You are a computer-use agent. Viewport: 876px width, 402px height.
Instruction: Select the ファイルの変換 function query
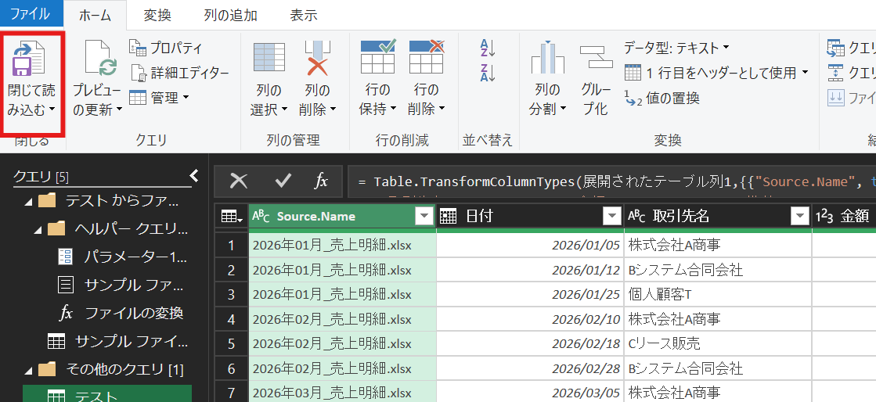134,313
